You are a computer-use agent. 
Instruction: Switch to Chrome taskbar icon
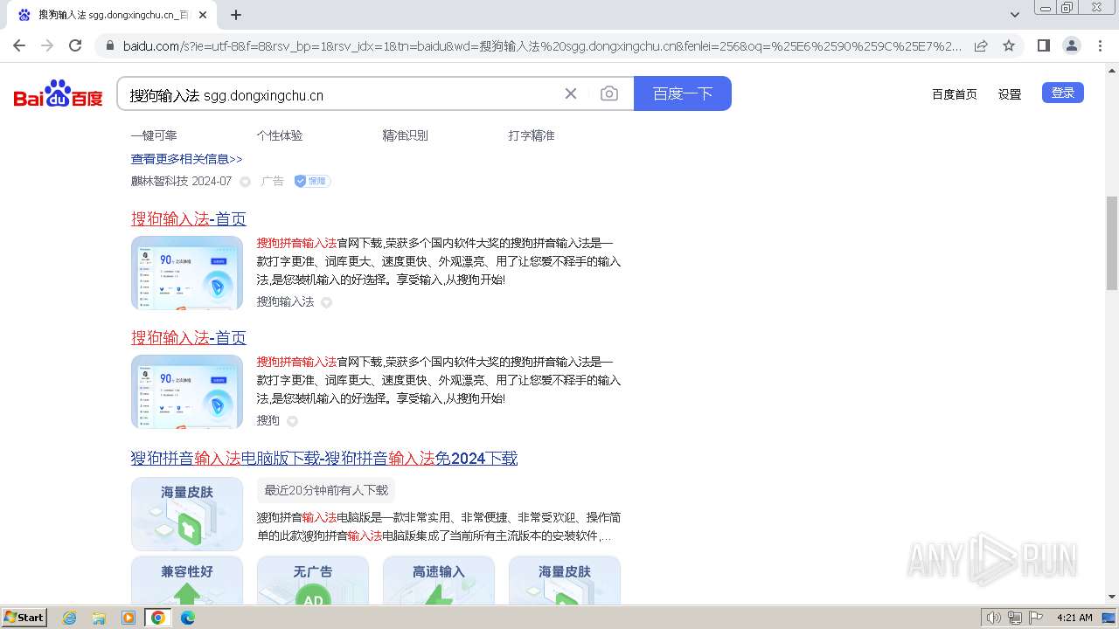tap(158, 618)
